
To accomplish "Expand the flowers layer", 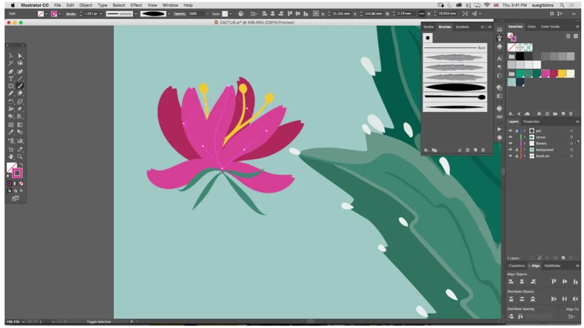I will click(x=525, y=143).
